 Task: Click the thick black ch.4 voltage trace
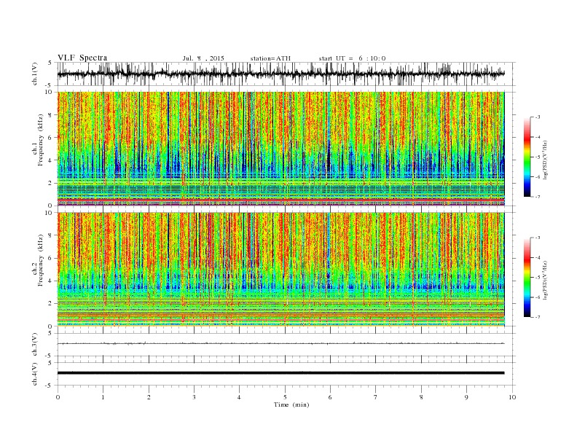coord(281,373)
